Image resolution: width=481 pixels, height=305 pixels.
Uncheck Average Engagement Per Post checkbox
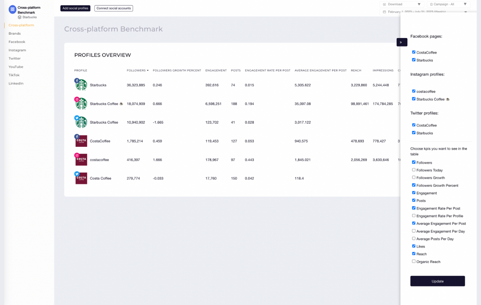(x=413, y=223)
